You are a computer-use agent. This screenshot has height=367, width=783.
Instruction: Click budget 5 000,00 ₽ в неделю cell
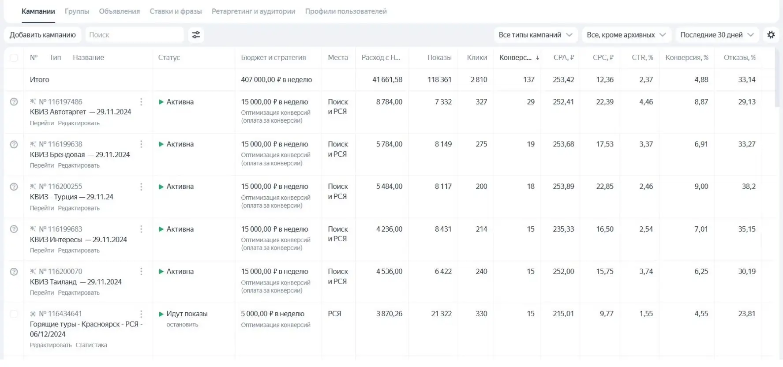(273, 314)
